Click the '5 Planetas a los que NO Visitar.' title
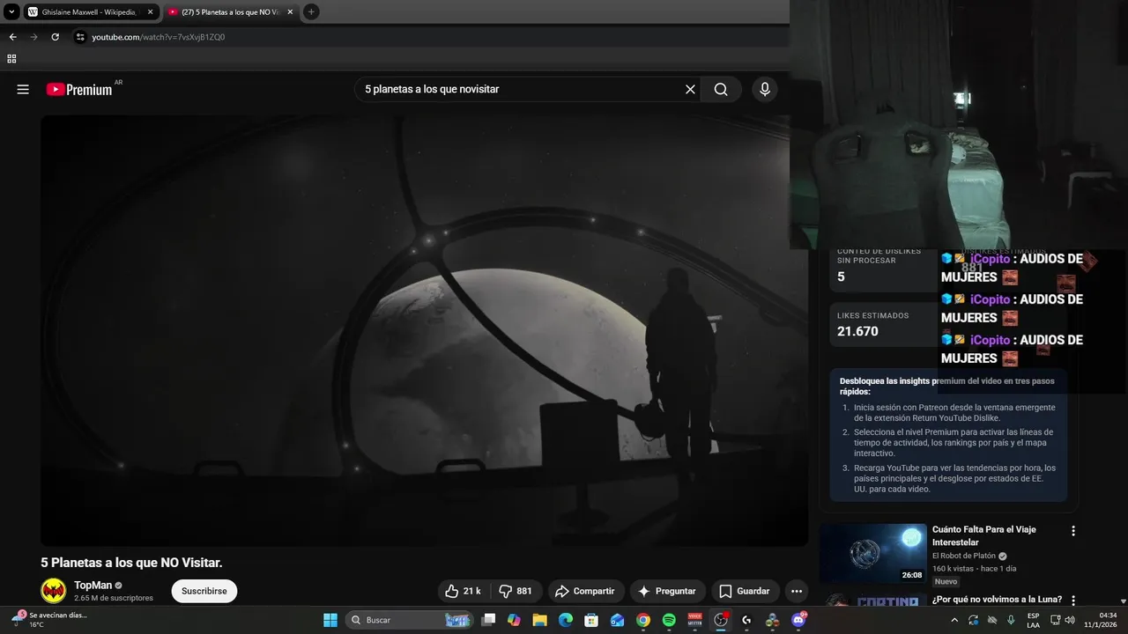The width and height of the screenshot is (1128, 634). coord(131,563)
